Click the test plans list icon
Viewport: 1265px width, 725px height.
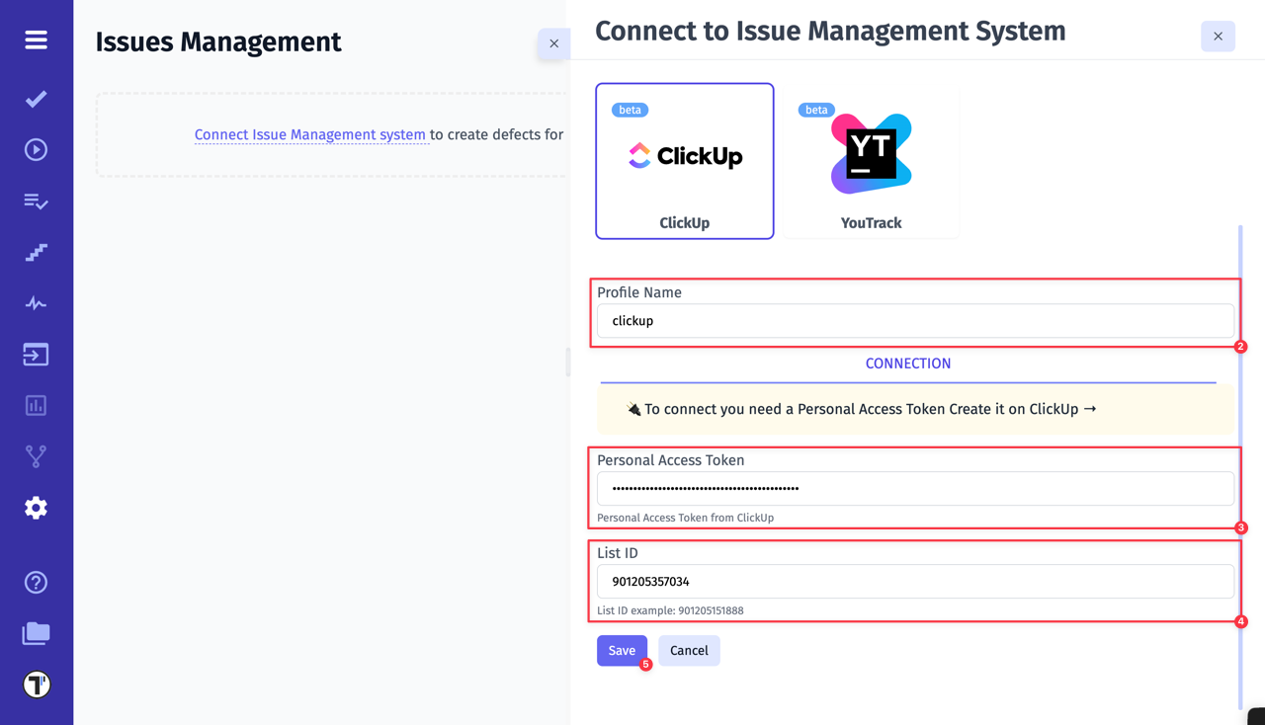coord(36,201)
